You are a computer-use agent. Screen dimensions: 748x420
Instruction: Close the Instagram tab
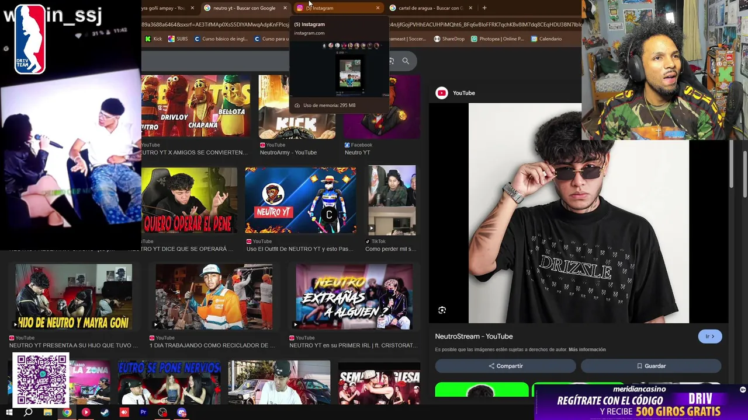tap(378, 8)
